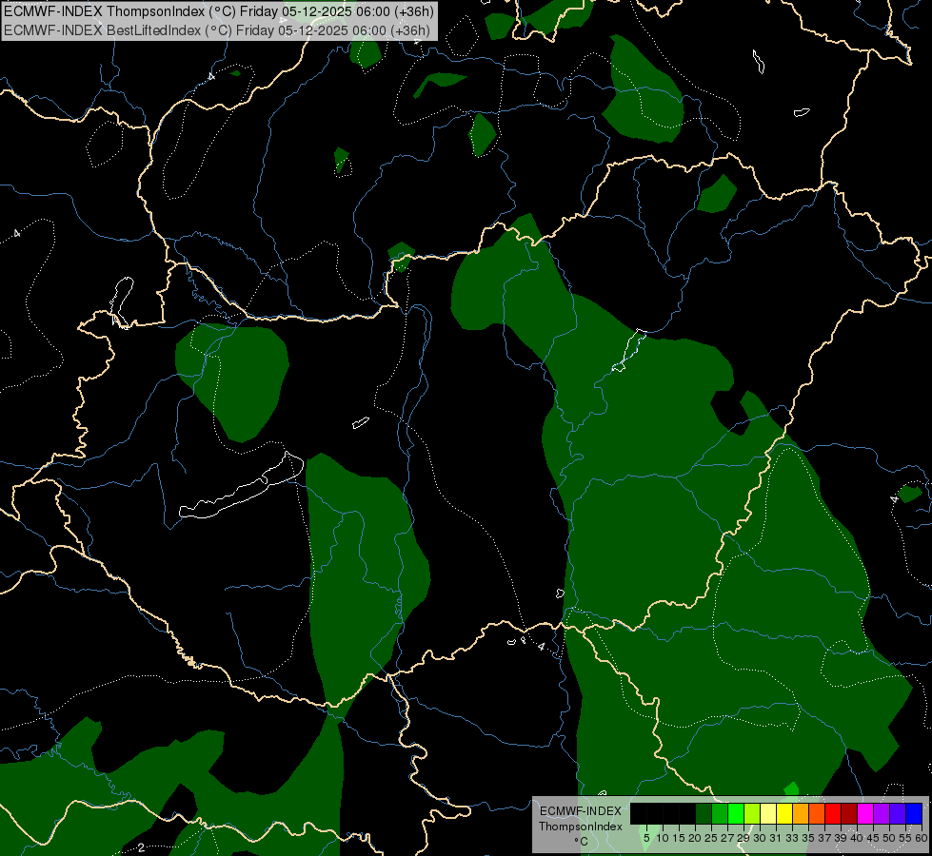Viewport: 932px width, 856px height.
Task: Click the BestLiftedIndex title line
Action: tap(217, 29)
